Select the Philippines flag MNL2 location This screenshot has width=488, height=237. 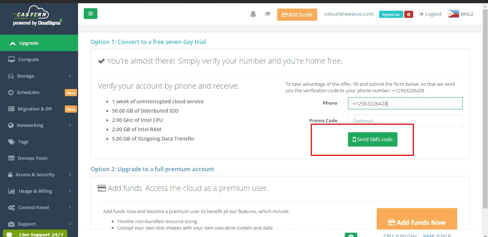point(461,14)
